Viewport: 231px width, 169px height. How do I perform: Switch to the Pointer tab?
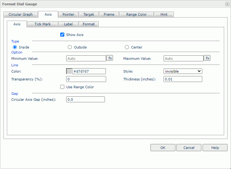tap(68, 14)
